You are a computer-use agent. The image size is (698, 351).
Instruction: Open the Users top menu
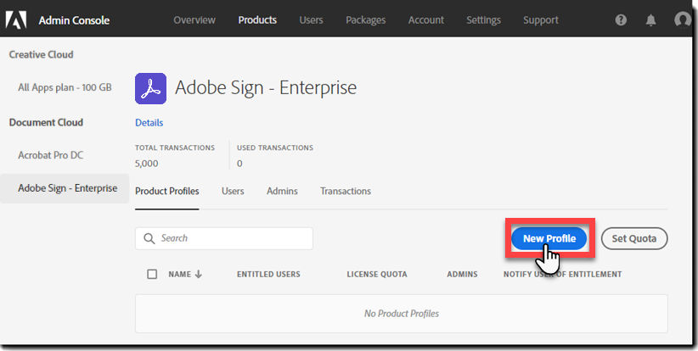tap(311, 20)
